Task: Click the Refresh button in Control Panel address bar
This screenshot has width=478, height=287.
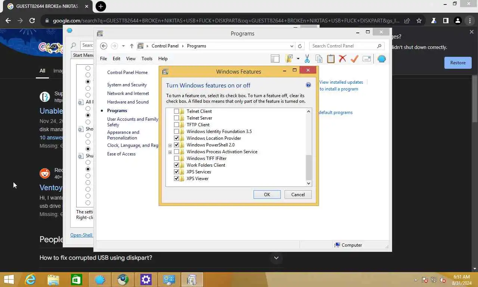Action: [x=299, y=46]
